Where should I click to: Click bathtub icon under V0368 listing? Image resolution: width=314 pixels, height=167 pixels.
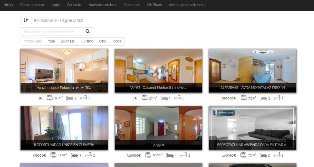tap(177, 98)
